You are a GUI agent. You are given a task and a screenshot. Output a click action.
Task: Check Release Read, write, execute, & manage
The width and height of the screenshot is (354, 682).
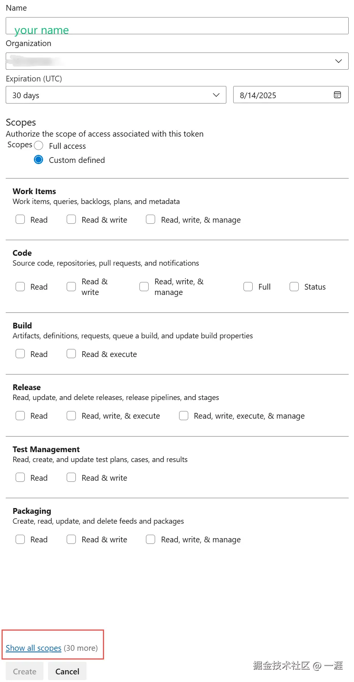pos(184,416)
